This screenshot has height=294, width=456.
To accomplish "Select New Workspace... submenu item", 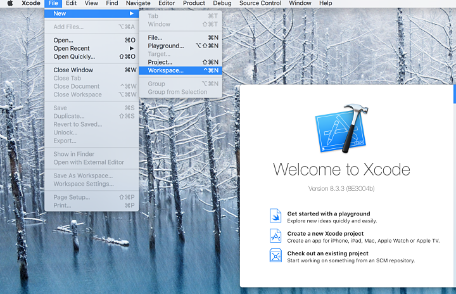I will pyautogui.click(x=180, y=70).
